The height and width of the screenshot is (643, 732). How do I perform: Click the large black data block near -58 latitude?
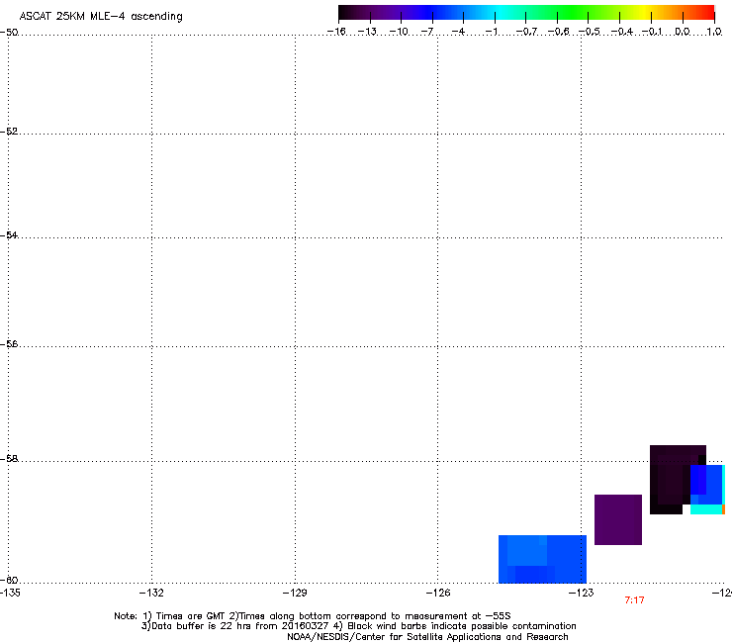point(670,480)
